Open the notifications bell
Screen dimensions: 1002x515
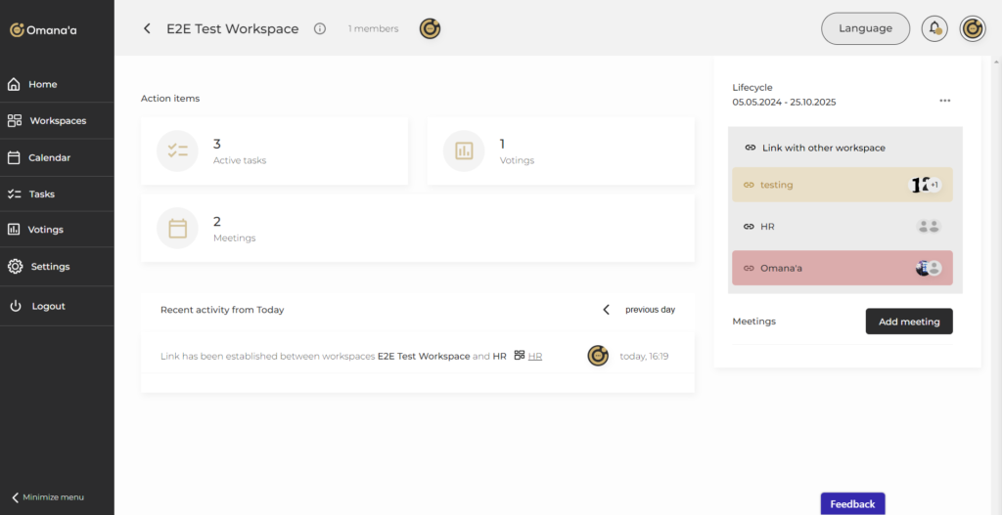934,28
